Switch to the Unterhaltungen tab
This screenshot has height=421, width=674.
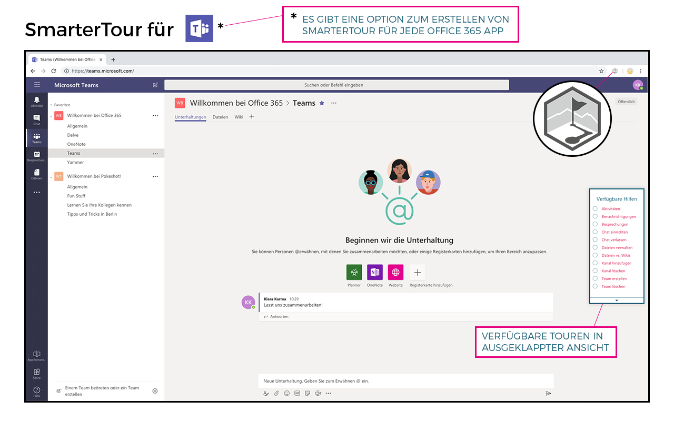[191, 117]
